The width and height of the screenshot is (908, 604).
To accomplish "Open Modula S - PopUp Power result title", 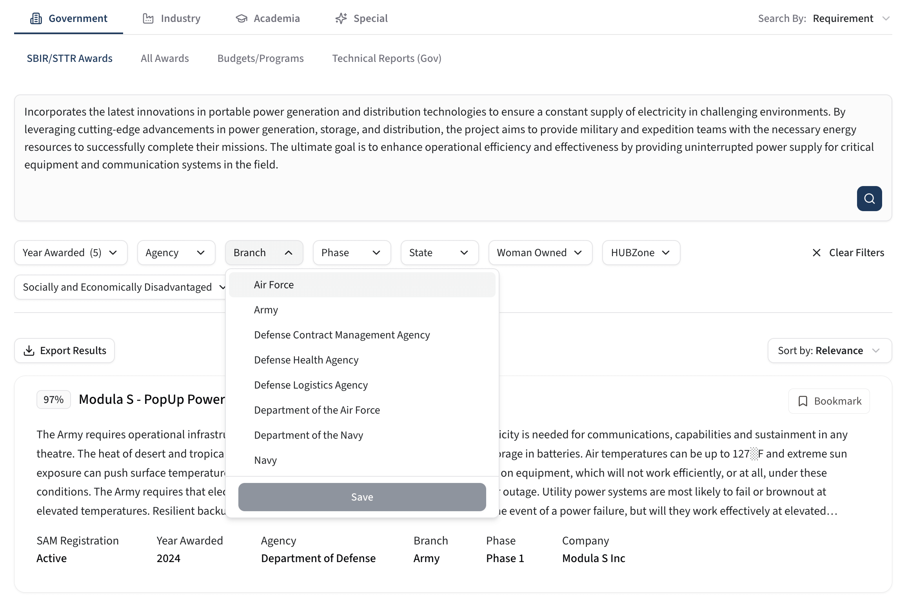I will point(152,399).
